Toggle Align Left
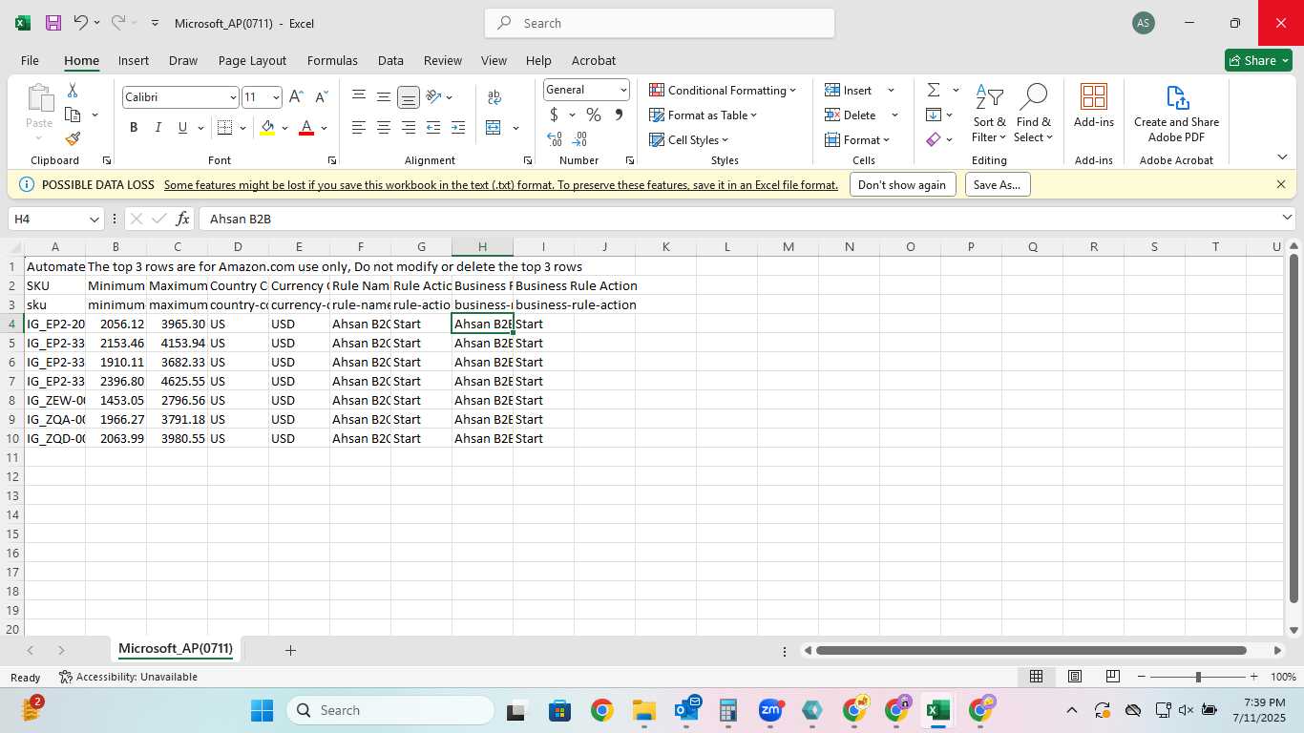The image size is (1304, 733). coord(359,127)
